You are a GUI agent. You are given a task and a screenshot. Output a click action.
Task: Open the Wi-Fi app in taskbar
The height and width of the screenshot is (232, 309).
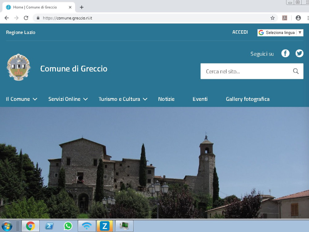(87, 226)
